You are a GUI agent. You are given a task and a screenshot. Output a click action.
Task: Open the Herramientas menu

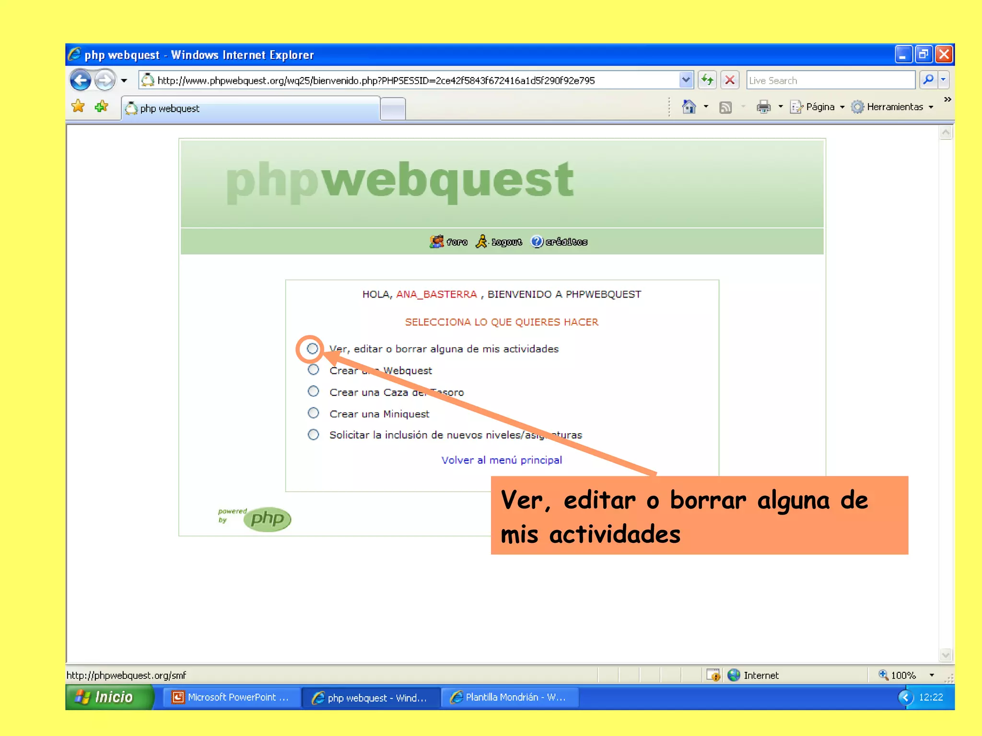[x=893, y=107]
